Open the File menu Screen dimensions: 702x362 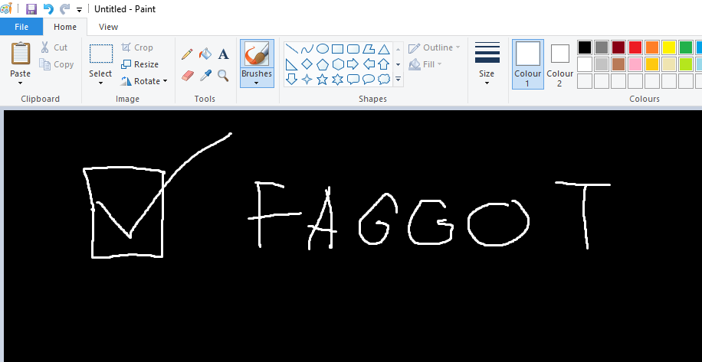[21, 27]
